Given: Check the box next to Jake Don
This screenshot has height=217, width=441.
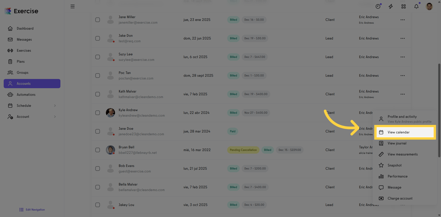Looking at the screenshot, I should tap(97, 38).
